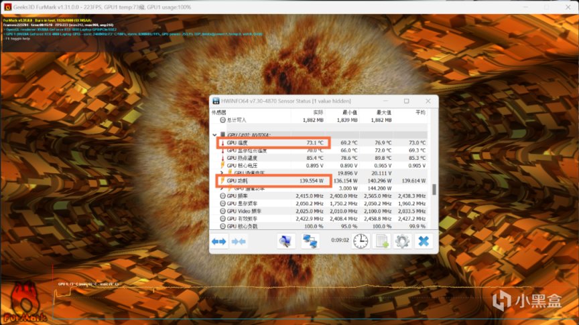Click the thermometer icon beside GPU 热点温度

222,158
